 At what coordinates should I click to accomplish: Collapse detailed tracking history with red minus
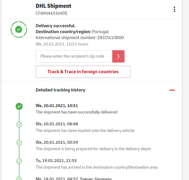click(x=172, y=90)
